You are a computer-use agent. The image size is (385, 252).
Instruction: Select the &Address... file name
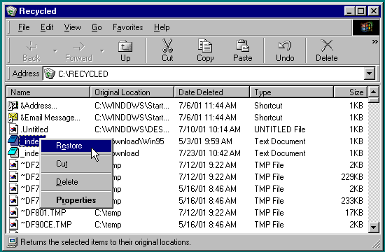click(38, 106)
